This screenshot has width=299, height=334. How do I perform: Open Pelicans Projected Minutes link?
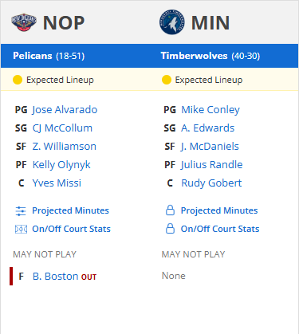point(70,210)
